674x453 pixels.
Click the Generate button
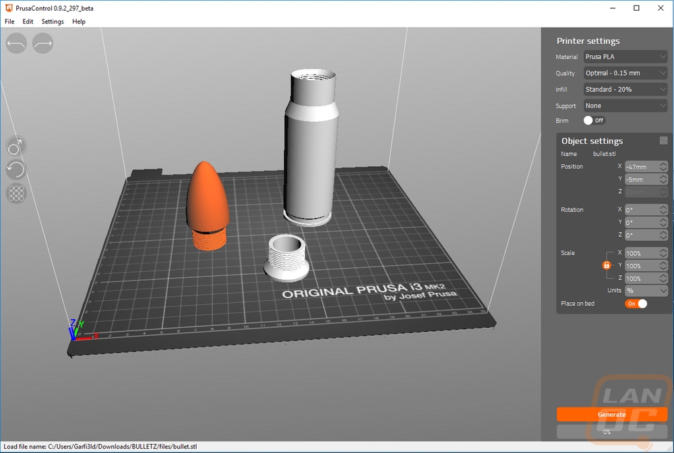[x=612, y=415]
